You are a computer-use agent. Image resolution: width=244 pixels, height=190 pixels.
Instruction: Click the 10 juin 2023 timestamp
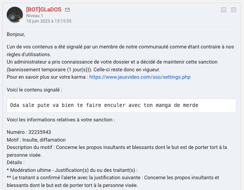point(49,21)
